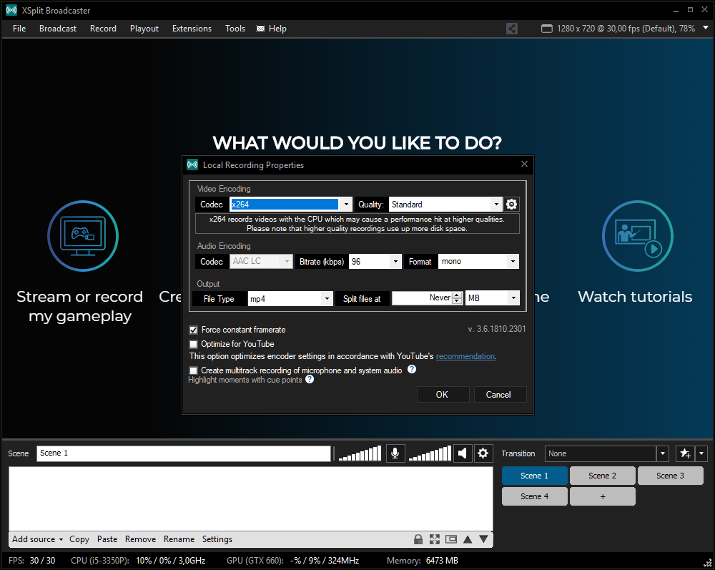Viewport: 715px width, 570px height.
Task: Open the audio Bitrate dropdown
Action: click(x=395, y=262)
